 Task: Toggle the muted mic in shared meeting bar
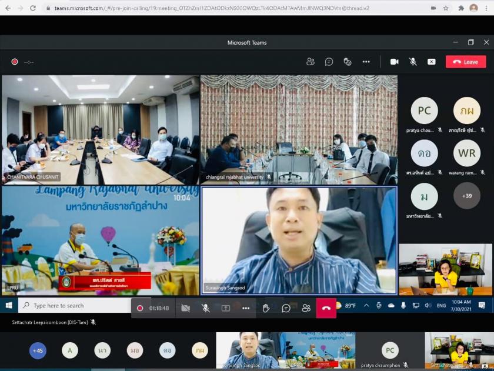coord(205,308)
